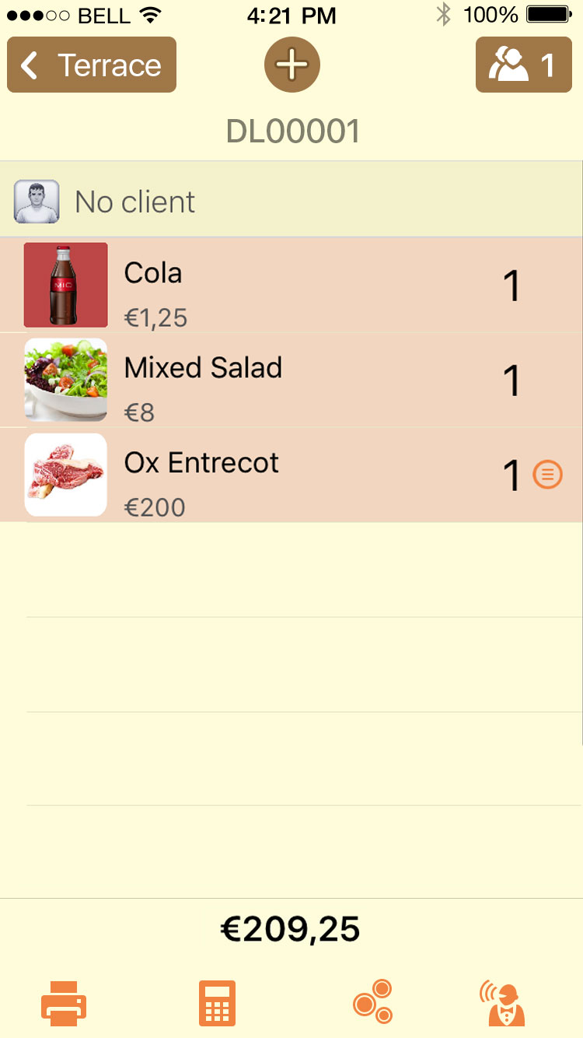Image resolution: width=583 pixels, height=1038 pixels.
Task: Call the waiter icon
Action: [x=503, y=1004]
